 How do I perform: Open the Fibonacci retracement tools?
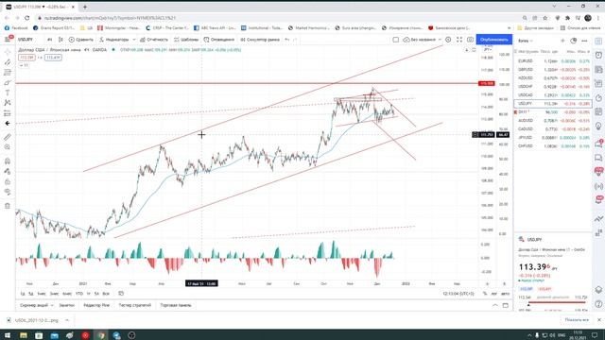point(8,73)
